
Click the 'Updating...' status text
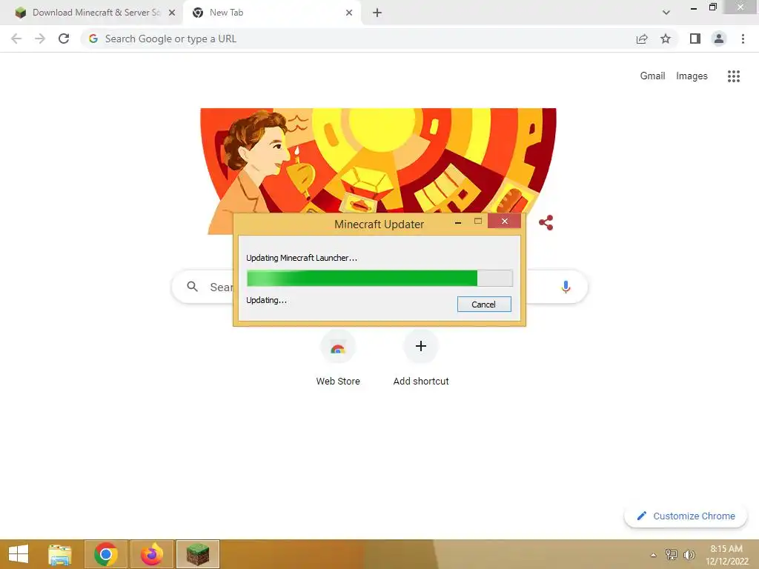(266, 300)
